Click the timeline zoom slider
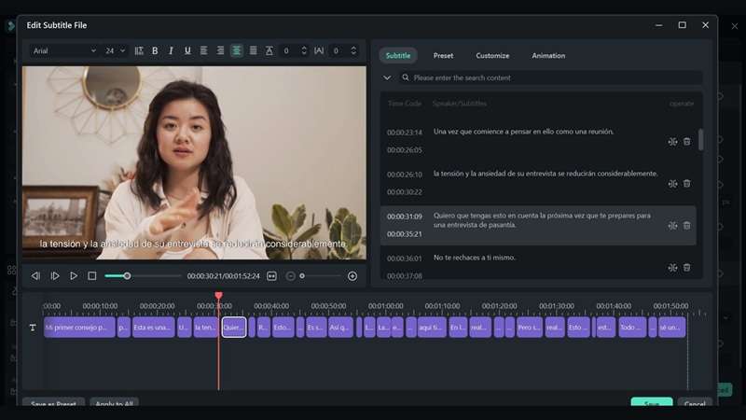This screenshot has width=746, height=420. pyautogui.click(x=321, y=275)
